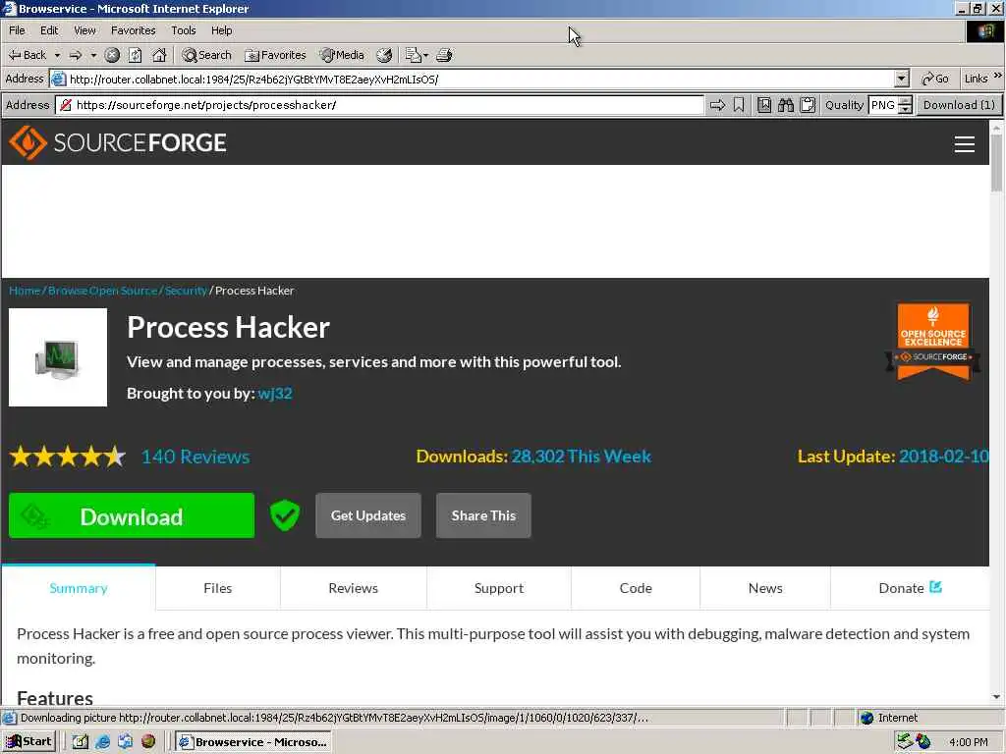The height and width of the screenshot is (754, 1006).
Task: Click Donate external link icon
Action: (935, 587)
